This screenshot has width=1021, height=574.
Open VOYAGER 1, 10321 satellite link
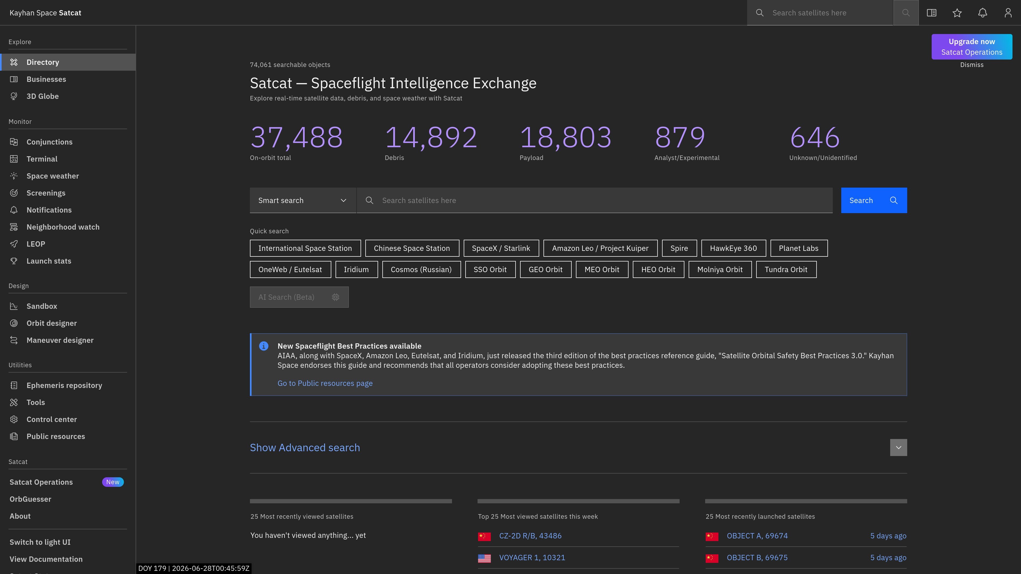coord(532,558)
